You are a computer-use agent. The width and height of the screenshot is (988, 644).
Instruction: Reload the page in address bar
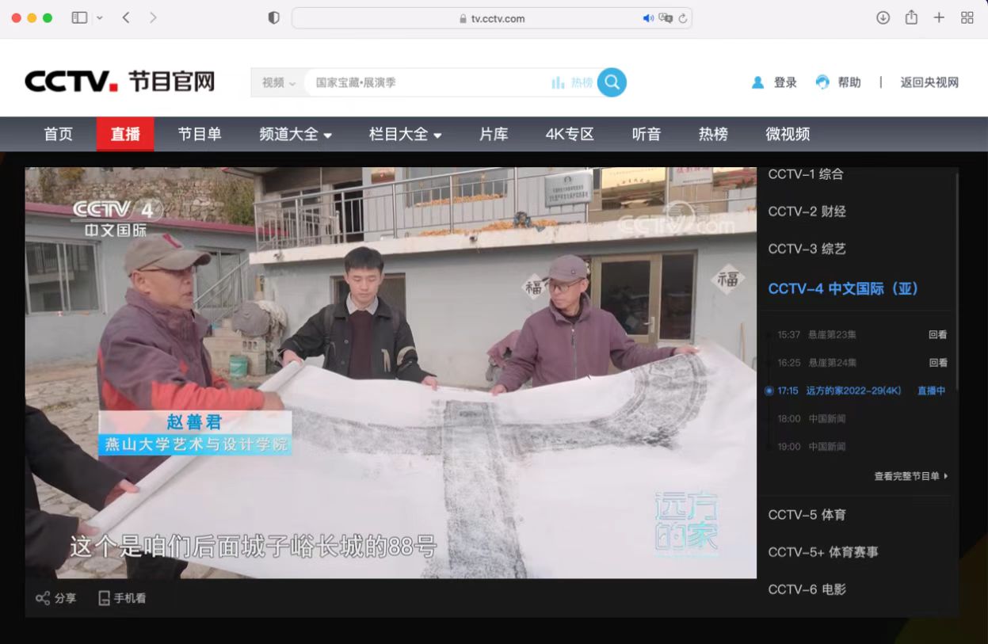(683, 18)
